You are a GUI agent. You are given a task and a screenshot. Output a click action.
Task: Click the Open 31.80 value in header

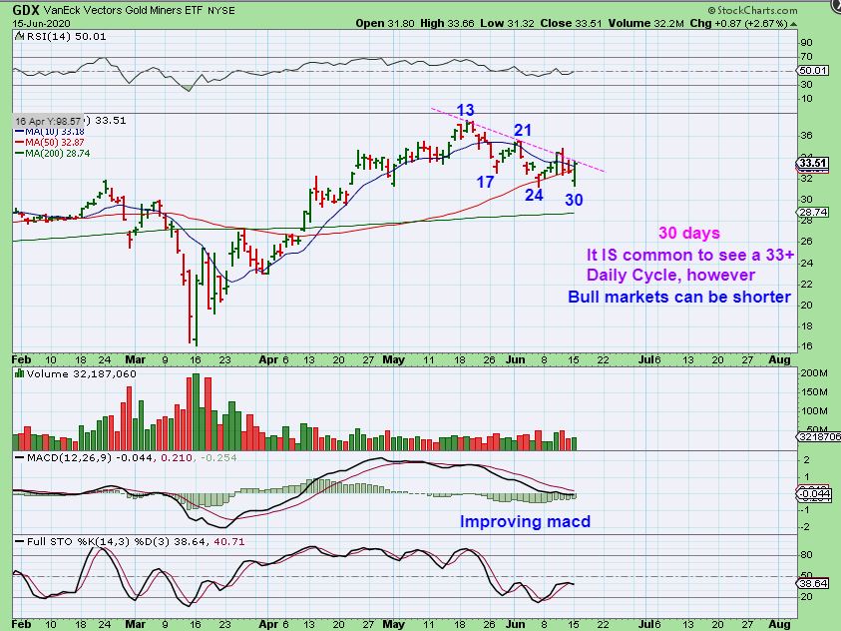[x=384, y=24]
